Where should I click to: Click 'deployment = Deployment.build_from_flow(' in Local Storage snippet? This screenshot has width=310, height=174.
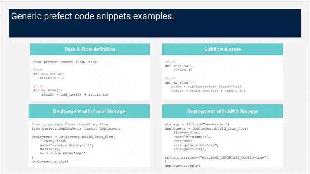[x=73, y=137]
